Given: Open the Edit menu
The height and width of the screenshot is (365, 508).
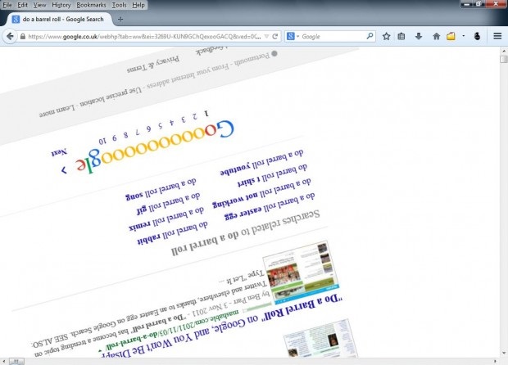Looking at the screenshot, I should 22,5.
